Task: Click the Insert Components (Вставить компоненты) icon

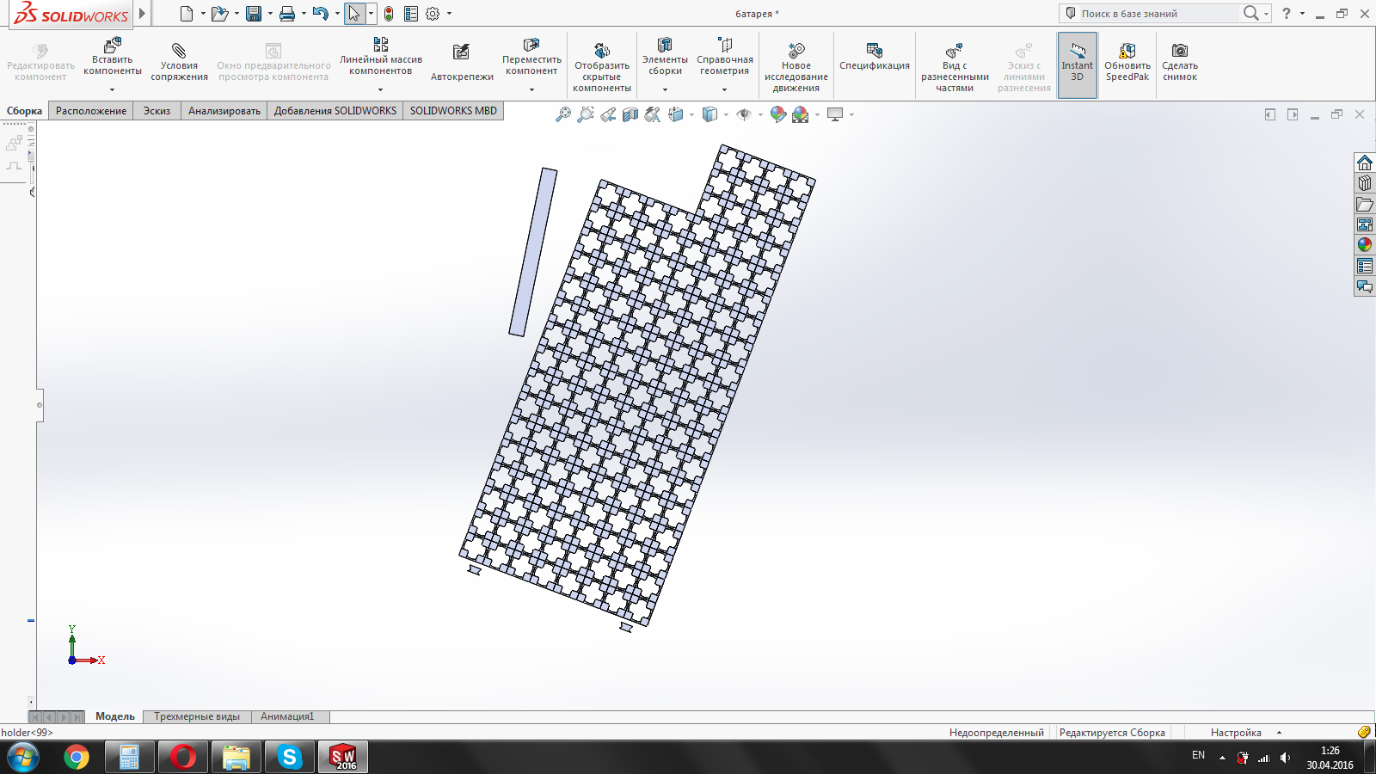Action: tap(112, 46)
